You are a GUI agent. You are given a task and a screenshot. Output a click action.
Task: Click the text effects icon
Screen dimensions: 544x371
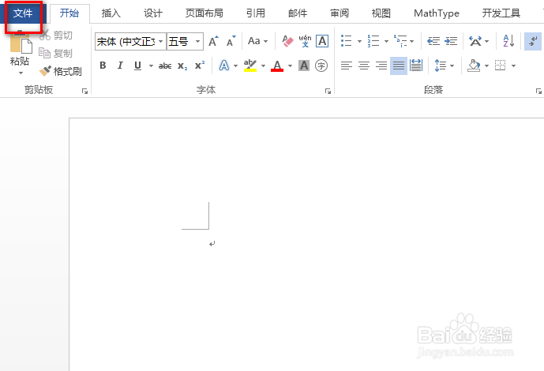tap(224, 66)
